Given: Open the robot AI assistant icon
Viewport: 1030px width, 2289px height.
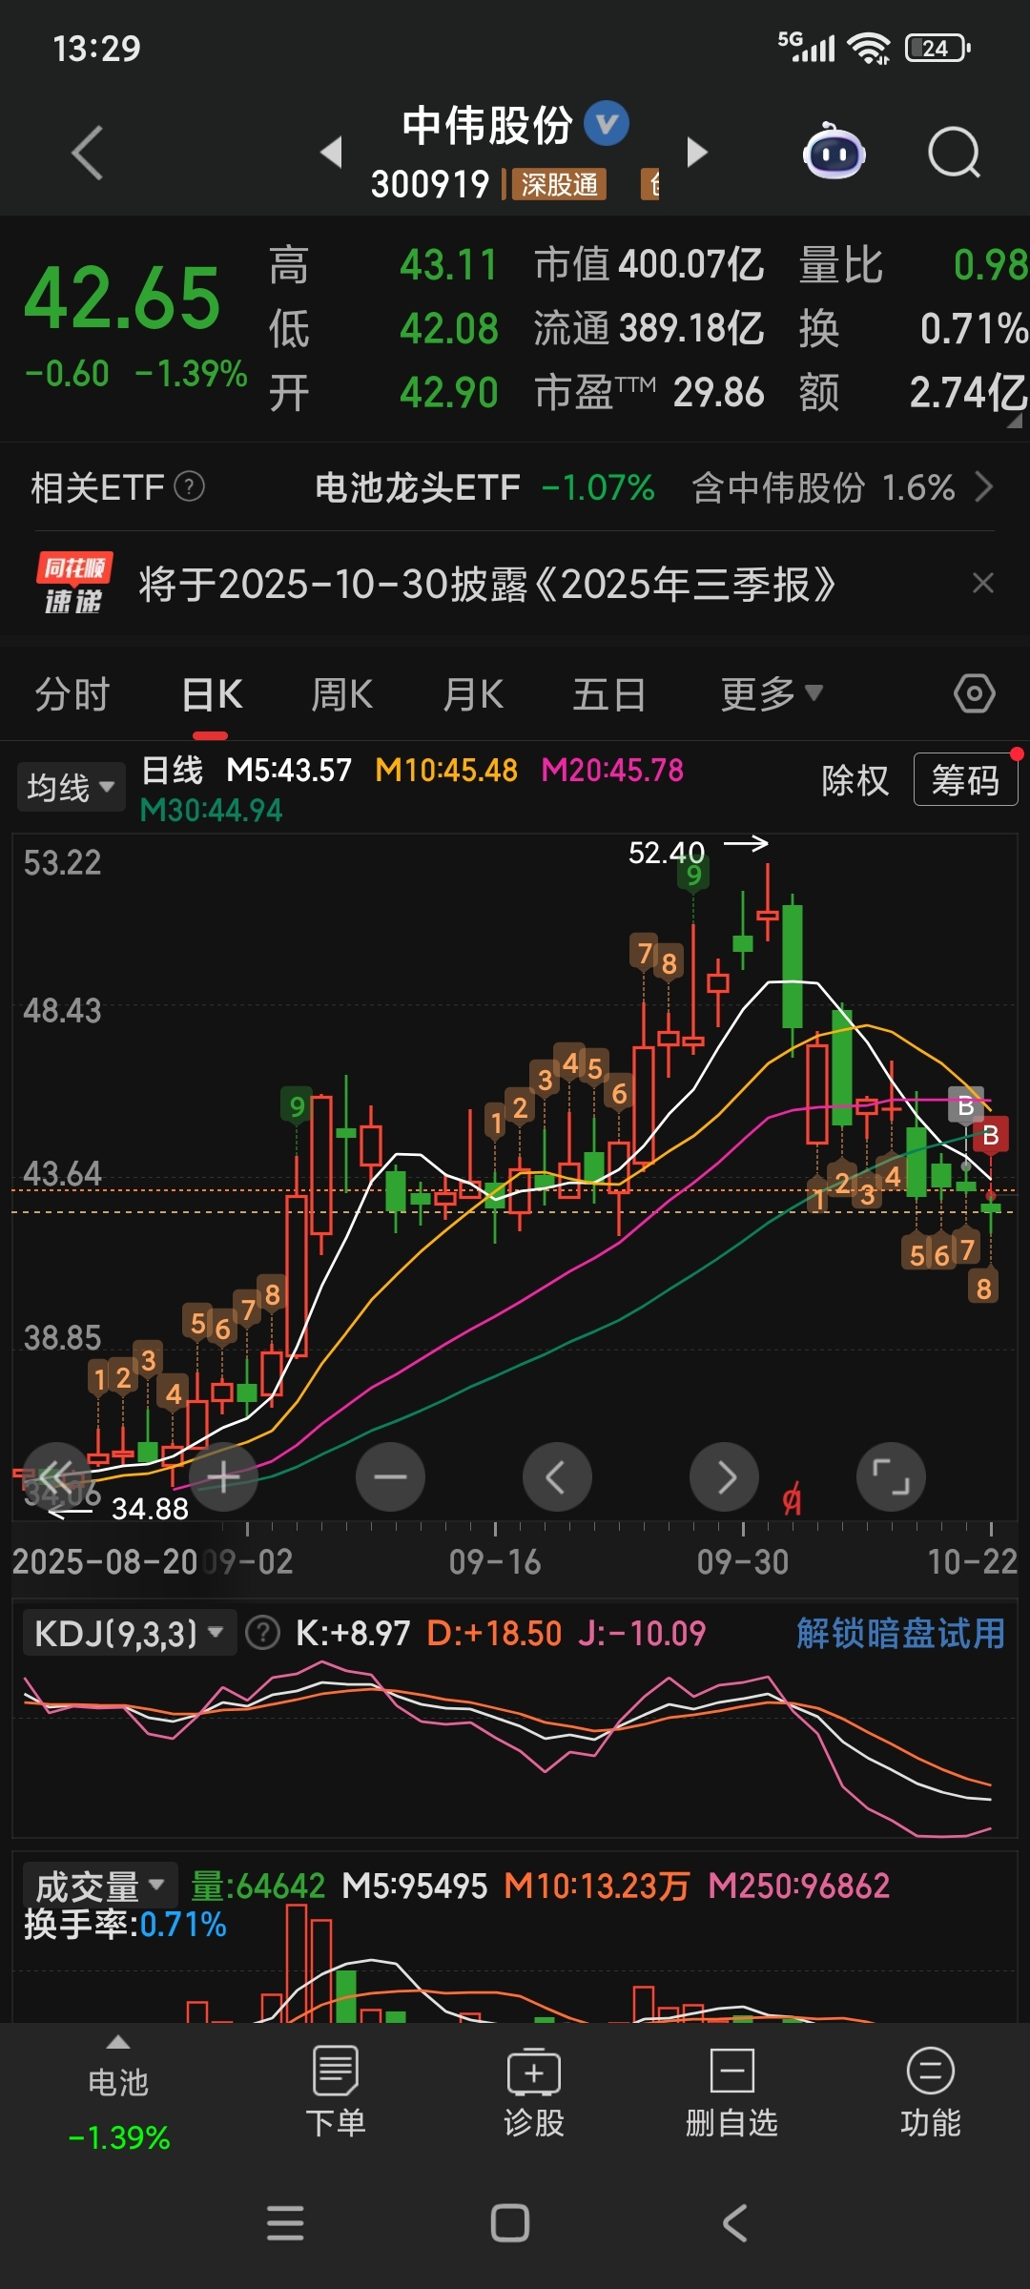Looking at the screenshot, I should tap(834, 152).
